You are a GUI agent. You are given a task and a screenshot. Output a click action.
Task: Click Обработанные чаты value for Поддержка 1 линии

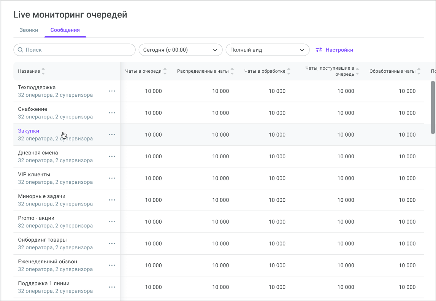[407, 287]
